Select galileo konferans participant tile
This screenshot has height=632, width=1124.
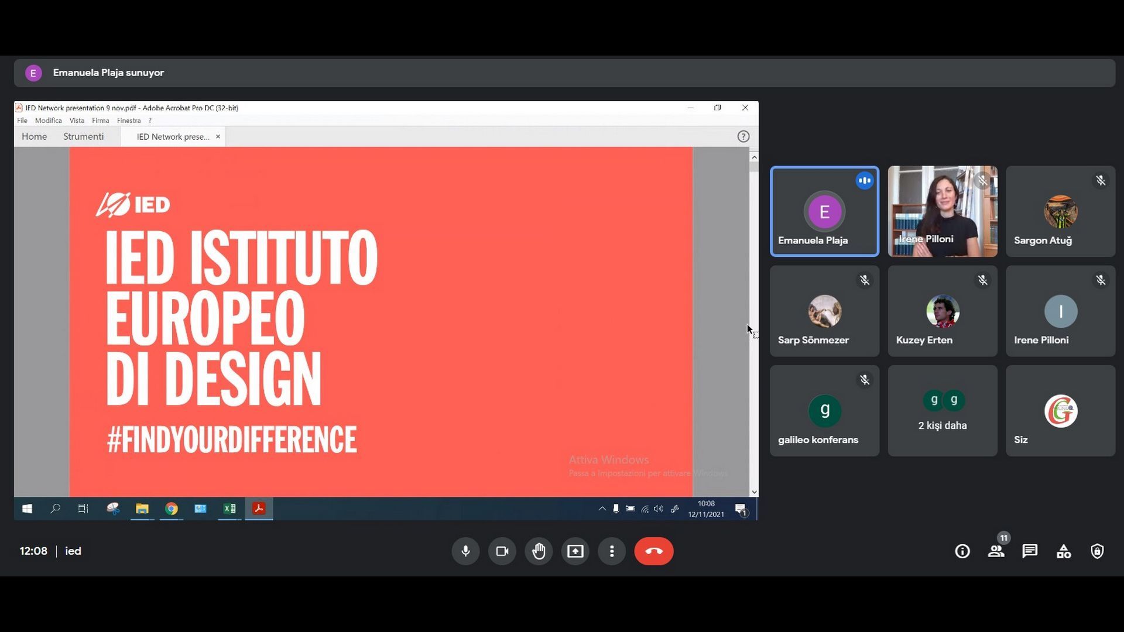[x=824, y=411]
